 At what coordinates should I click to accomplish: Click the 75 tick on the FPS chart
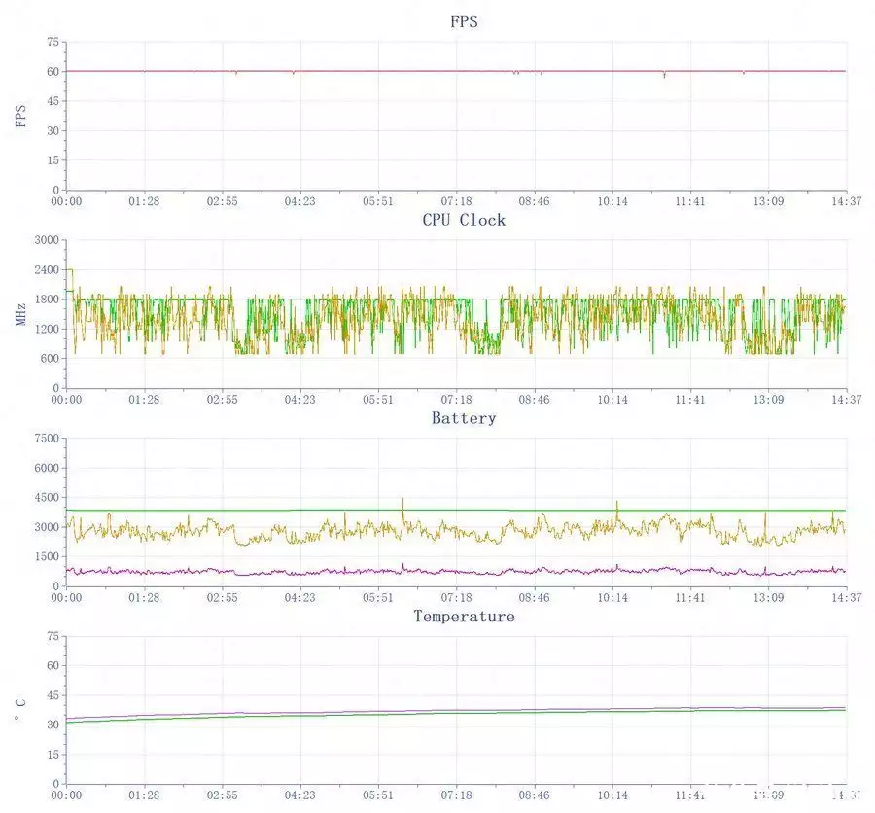[53, 42]
